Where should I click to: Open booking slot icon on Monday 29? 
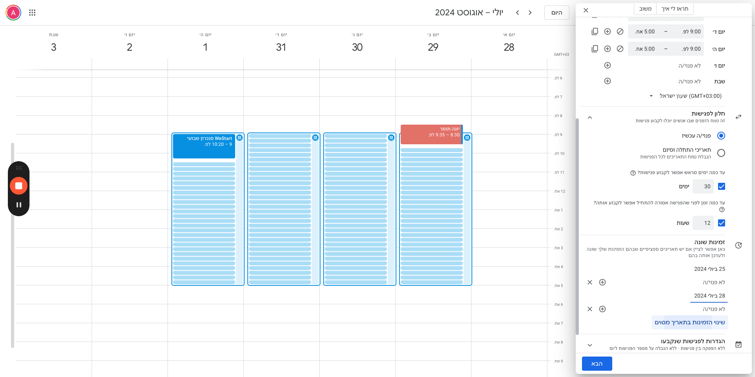(x=467, y=138)
